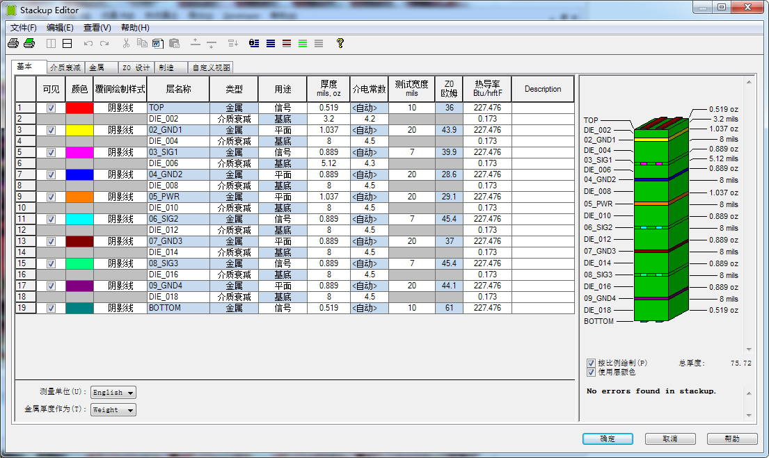Open the 查看(V) menu
This screenshot has width=769, height=458.
click(x=97, y=28)
